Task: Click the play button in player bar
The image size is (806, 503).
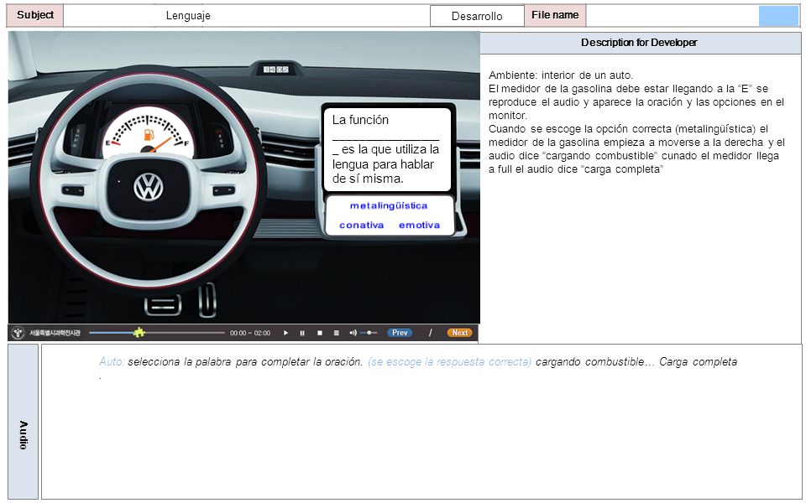Action: pyautogui.click(x=285, y=333)
